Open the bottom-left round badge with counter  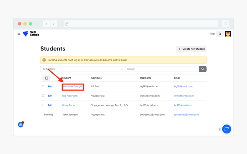21,125
